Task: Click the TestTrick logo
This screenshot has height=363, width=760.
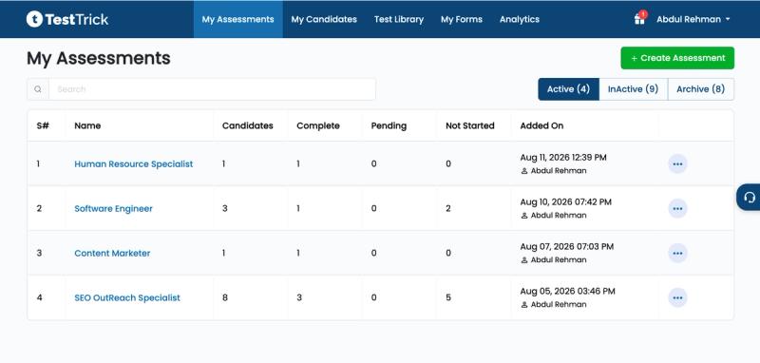Action: point(67,19)
